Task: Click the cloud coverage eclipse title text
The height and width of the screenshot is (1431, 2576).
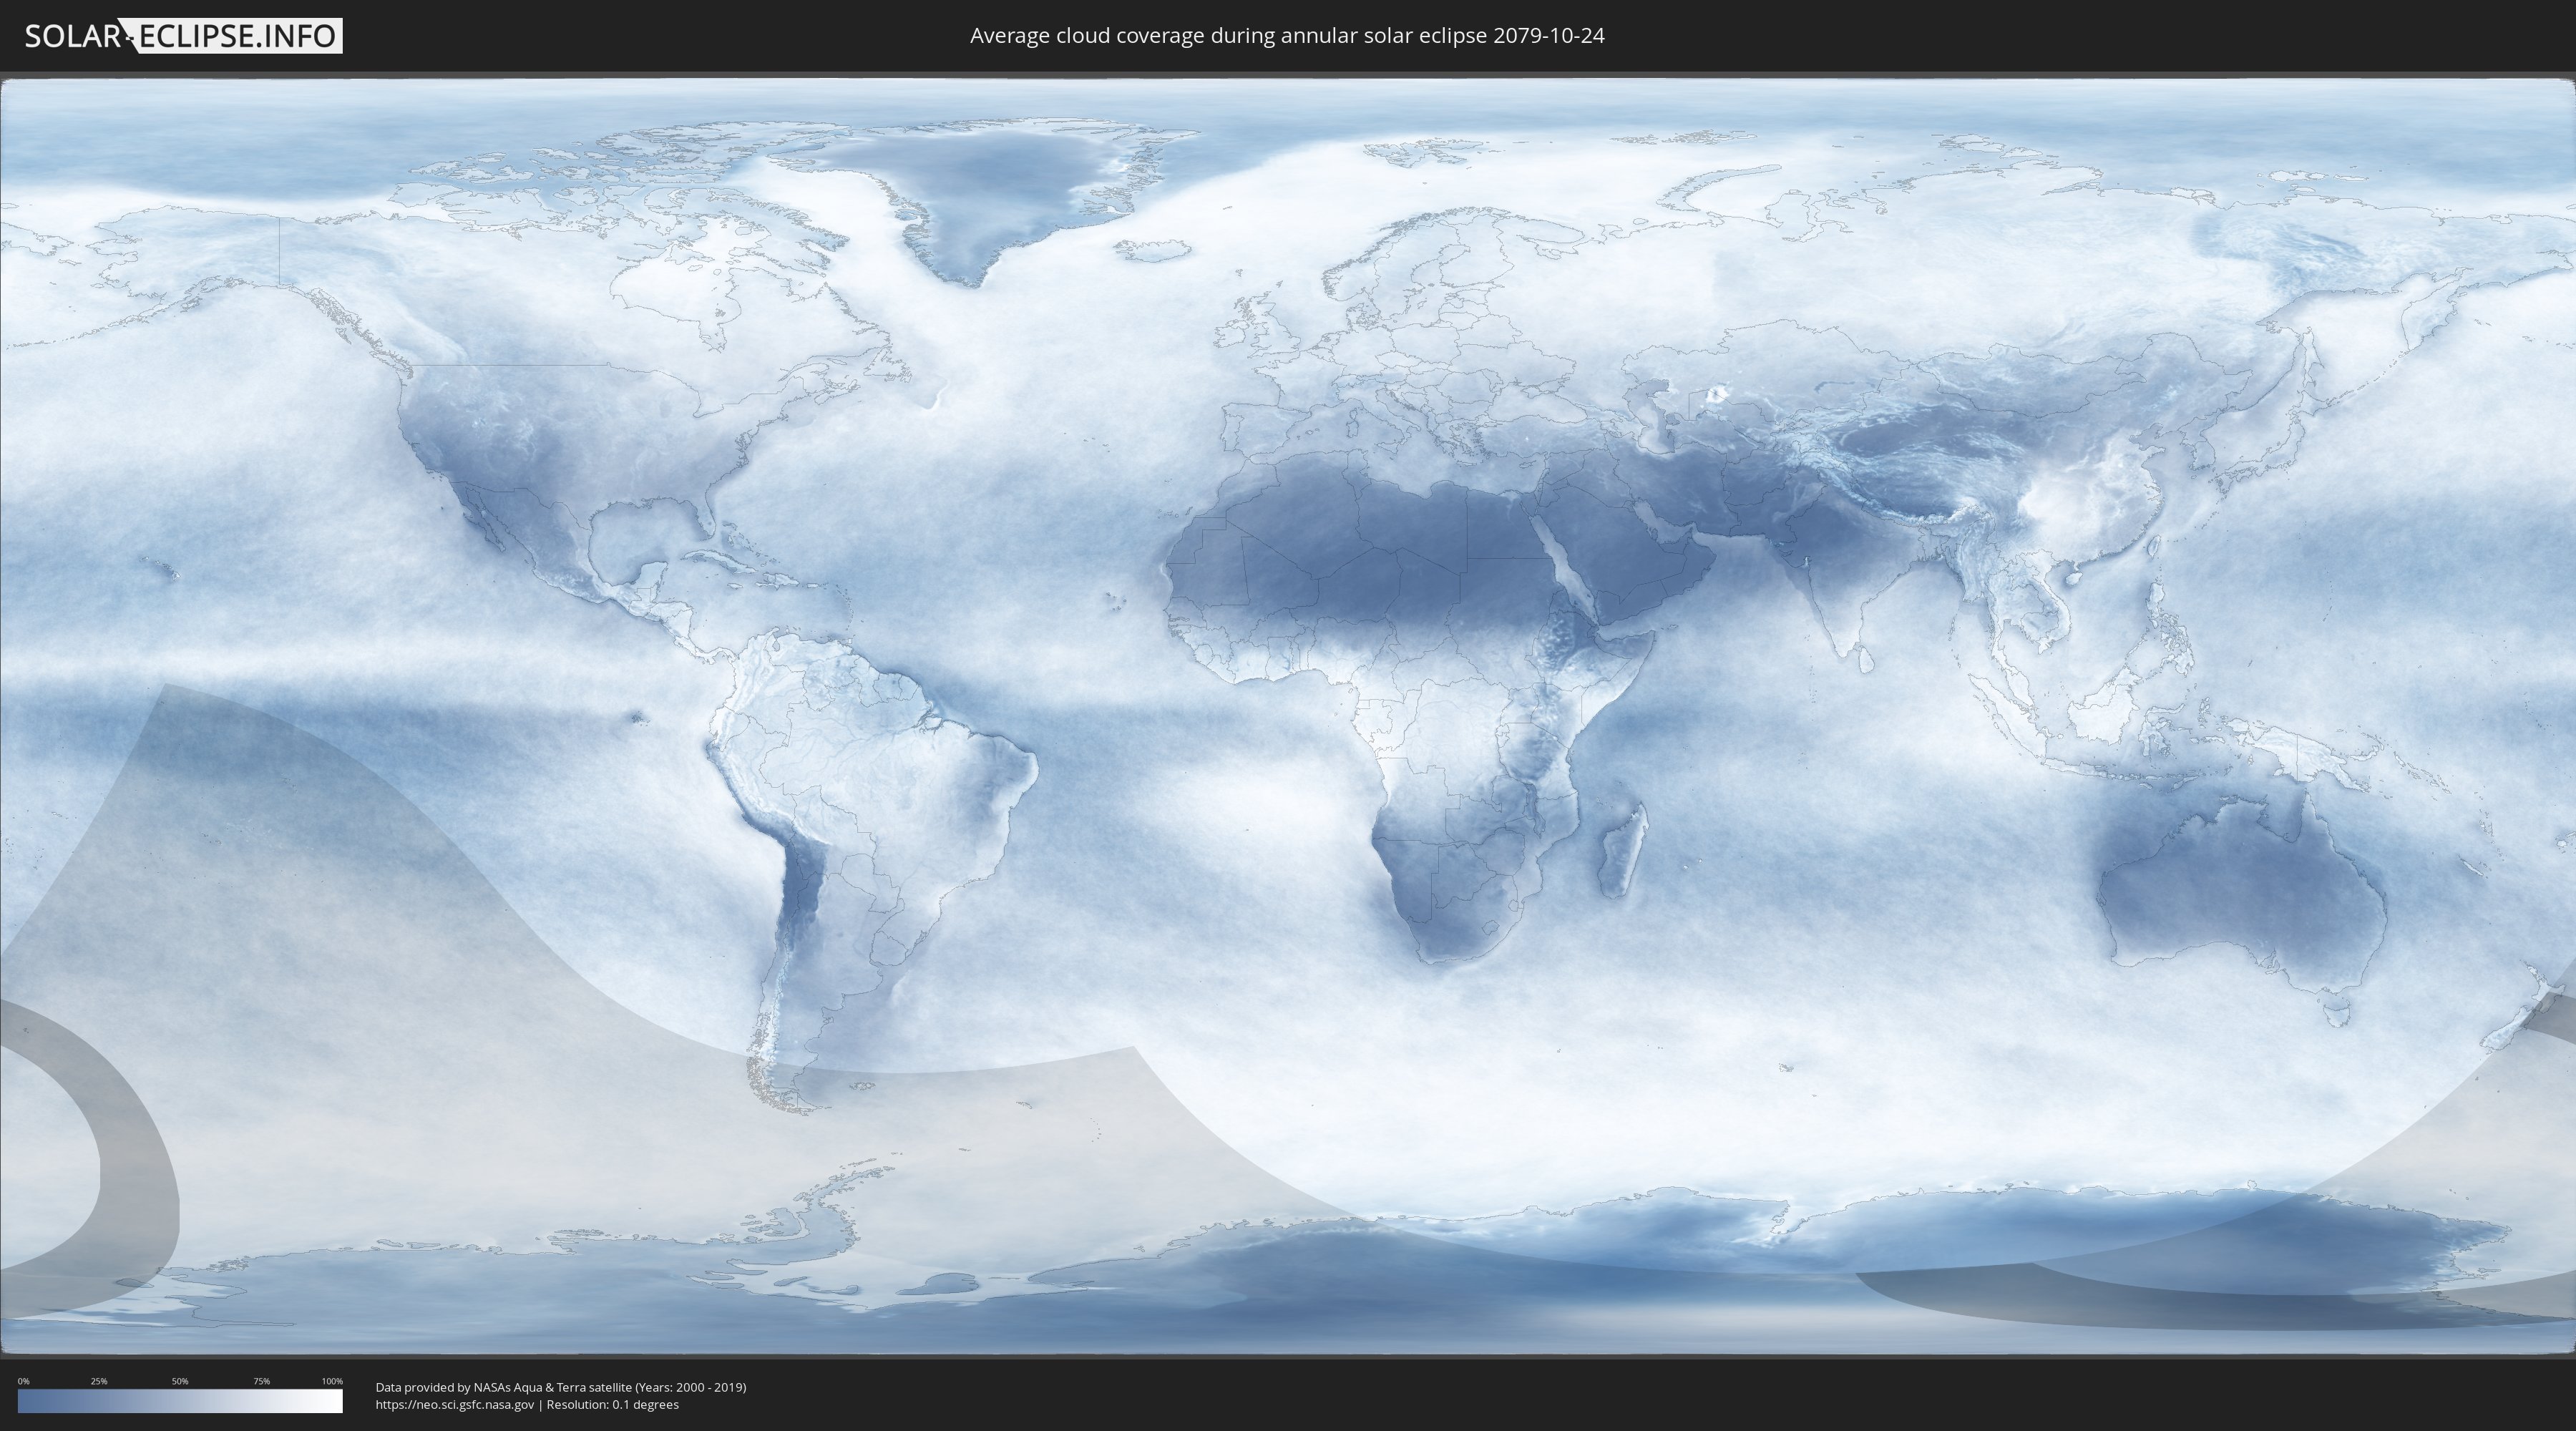Action: pos(1287,36)
